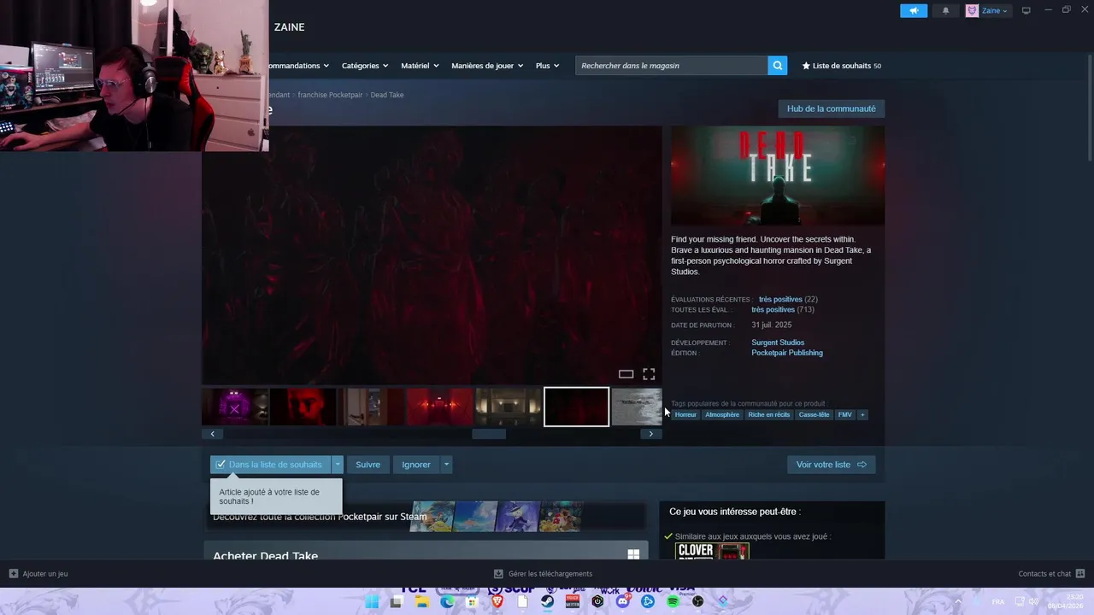Open Pocketpair Publishing publisher page
This screenshot has width=1094, height=615.
pyautogui.click(x=787, y=353)
